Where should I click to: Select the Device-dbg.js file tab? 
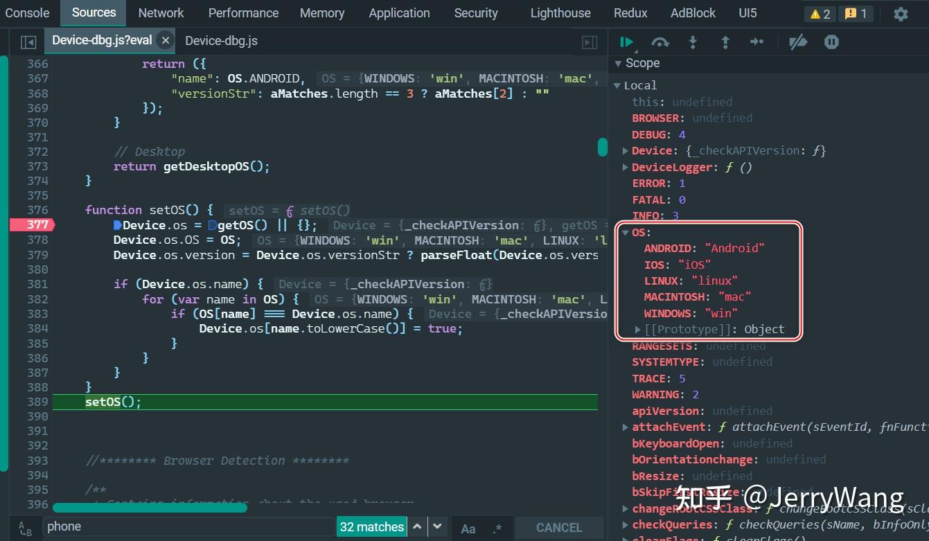(x=221, y=41)
